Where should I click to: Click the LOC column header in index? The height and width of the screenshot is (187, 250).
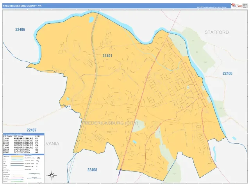37,136
